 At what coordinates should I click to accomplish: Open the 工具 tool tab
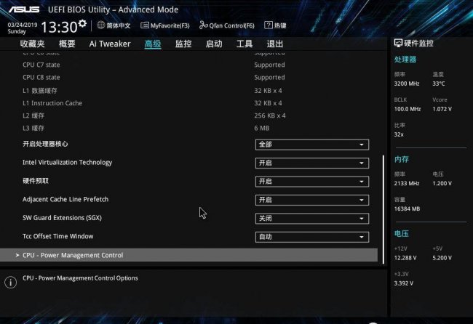click(x=245, y=44)
